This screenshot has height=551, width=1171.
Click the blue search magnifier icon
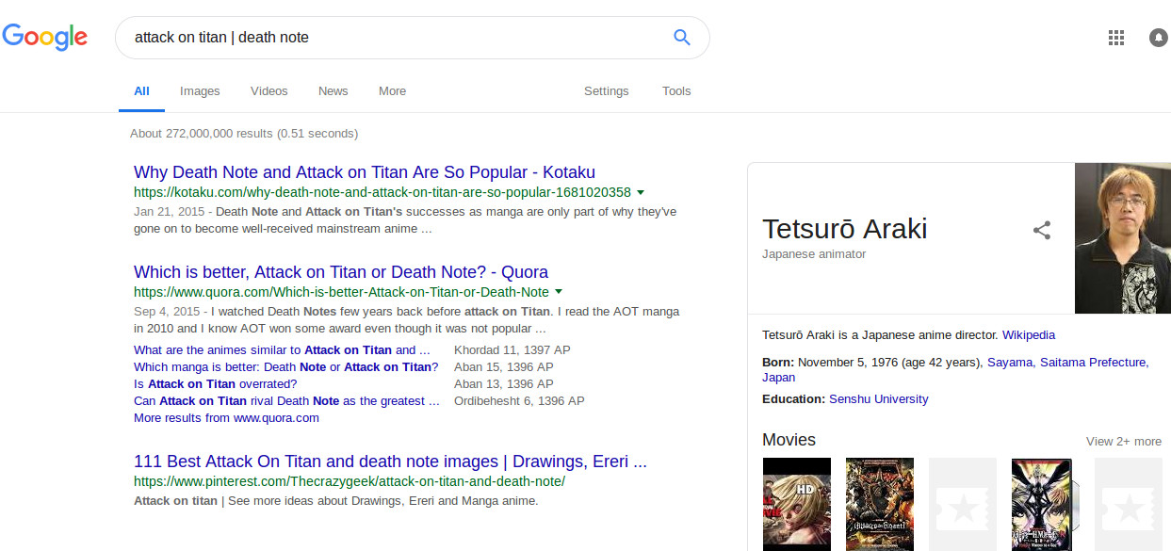[x=682, y=38]
